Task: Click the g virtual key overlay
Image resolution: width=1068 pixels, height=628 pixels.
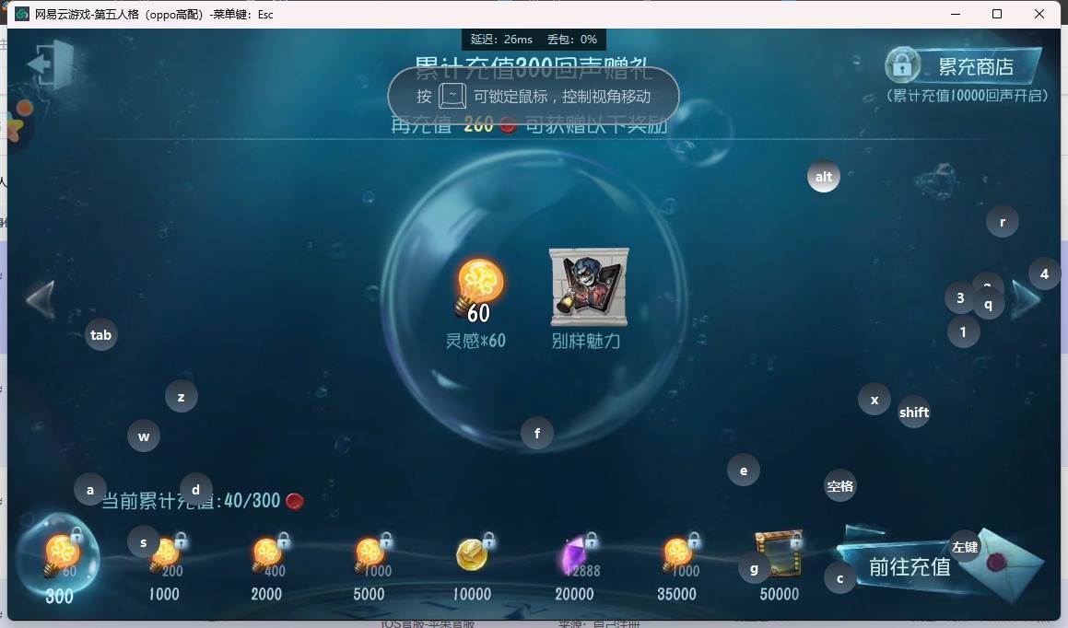Action: coord(754,567)
